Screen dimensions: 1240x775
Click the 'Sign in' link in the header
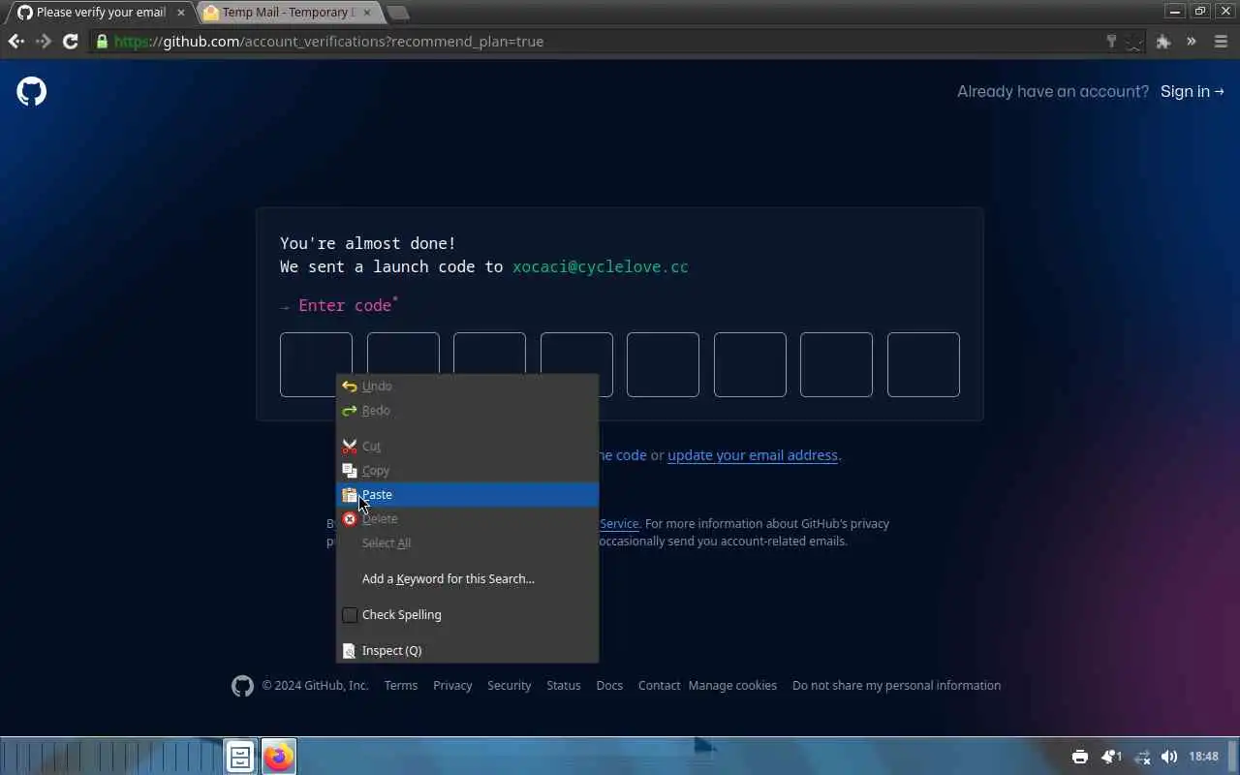click(x=1193, y=91)
